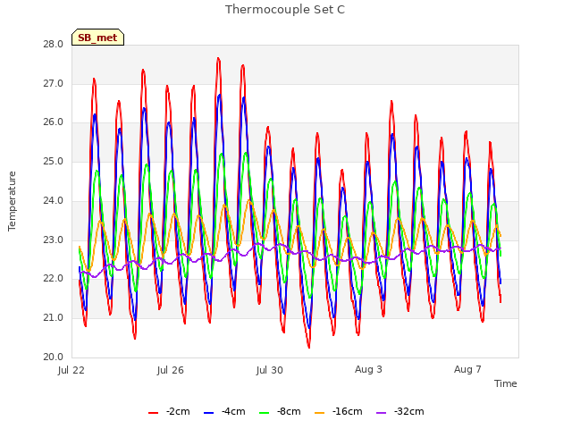Click the 28.0 y-axis tick label

pos(54,45)
